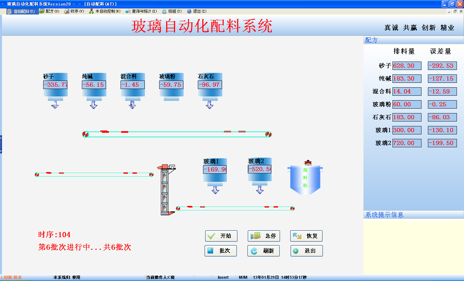
Task: Click the 砂子 hopper discharge arrow
Action: [55, 105]
